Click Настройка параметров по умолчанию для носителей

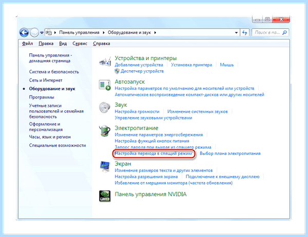point(184,88)
